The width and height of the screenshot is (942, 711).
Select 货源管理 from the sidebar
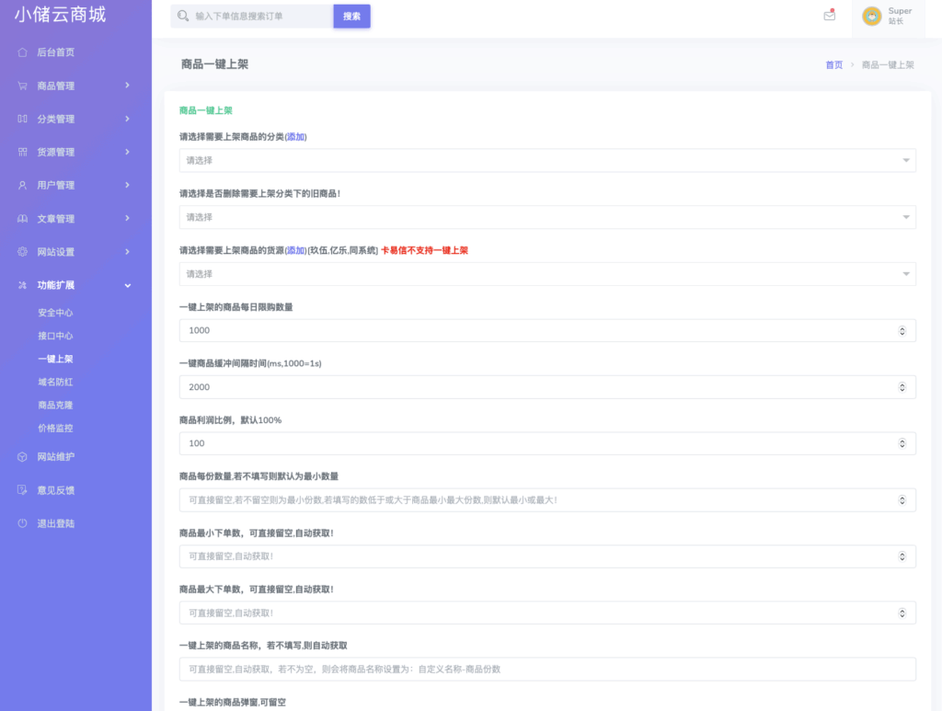(x=55, y=152)
